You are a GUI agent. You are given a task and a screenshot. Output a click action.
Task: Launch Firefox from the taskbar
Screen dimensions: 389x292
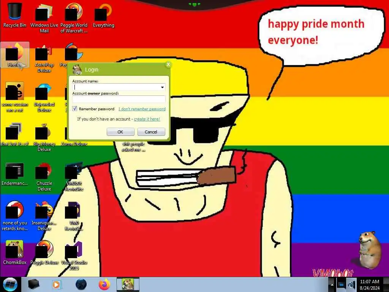tap(104, 284)
